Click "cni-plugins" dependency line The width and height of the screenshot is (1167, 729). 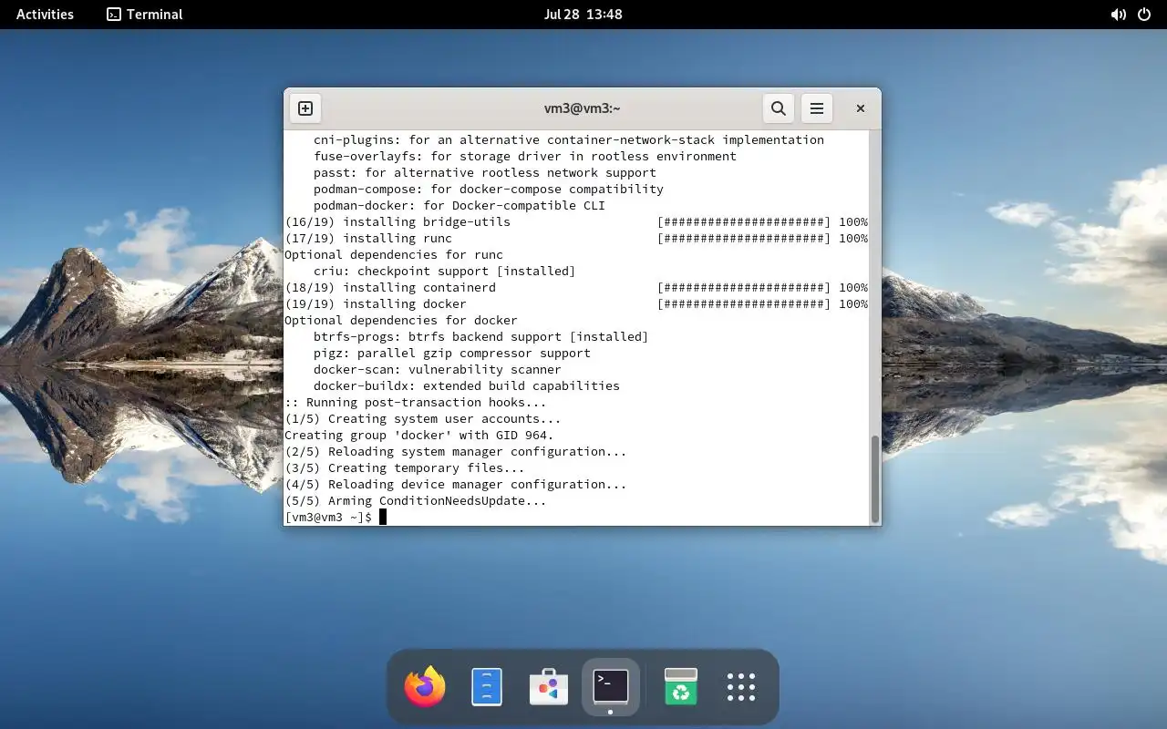click(569, 140)
